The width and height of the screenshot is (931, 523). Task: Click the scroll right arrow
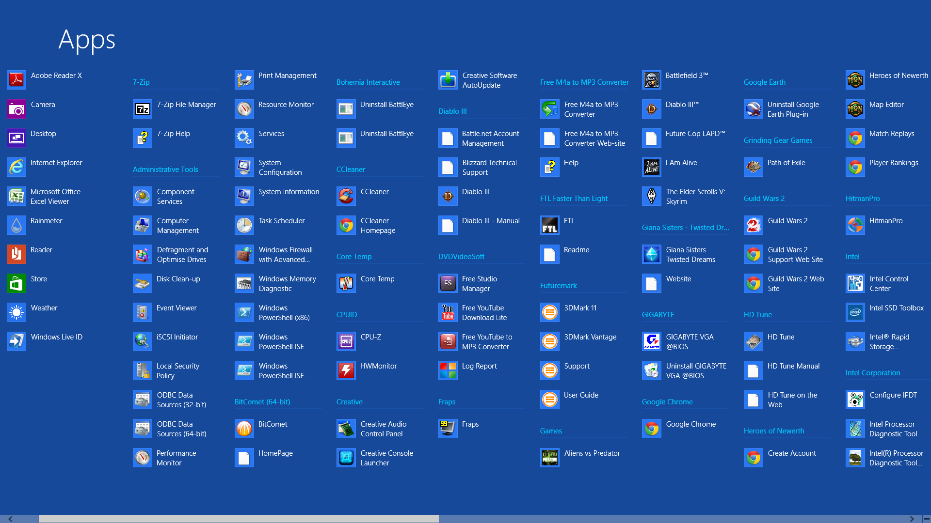(912, 519)
